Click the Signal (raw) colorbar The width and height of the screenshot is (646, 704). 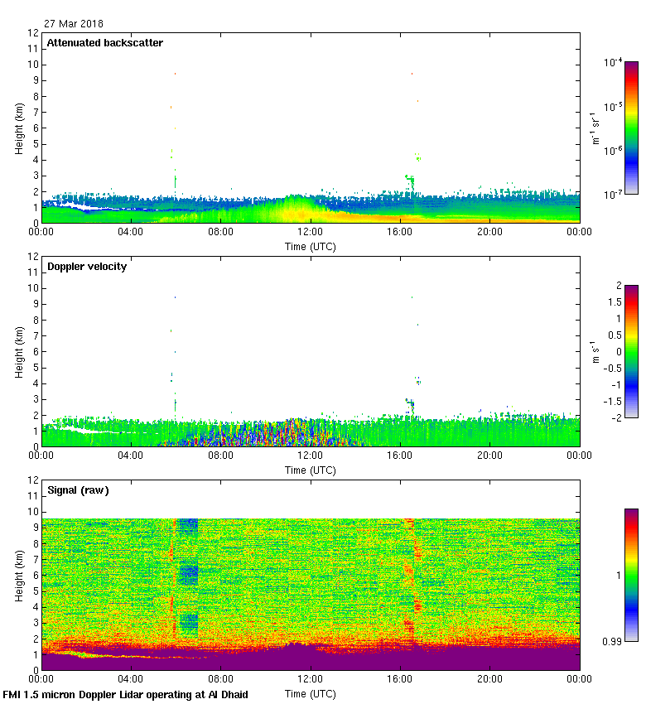(631, 574)
